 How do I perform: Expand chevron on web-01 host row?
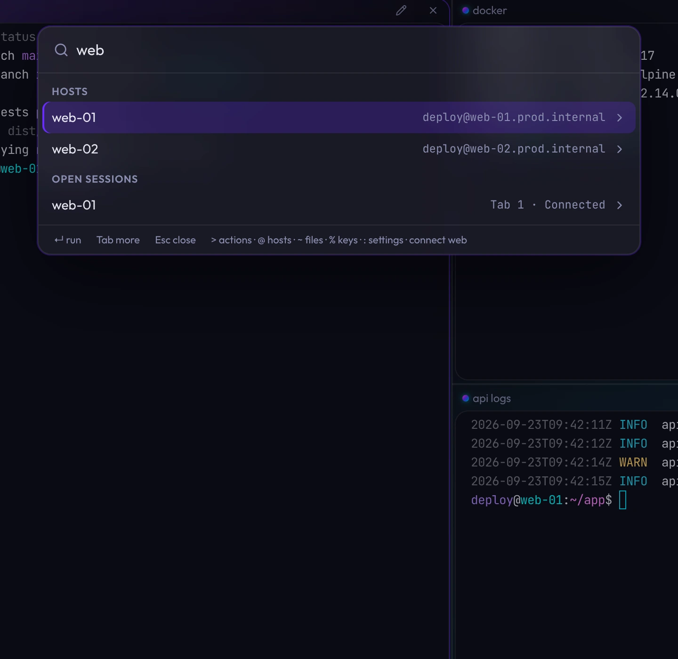coord(620,118)
